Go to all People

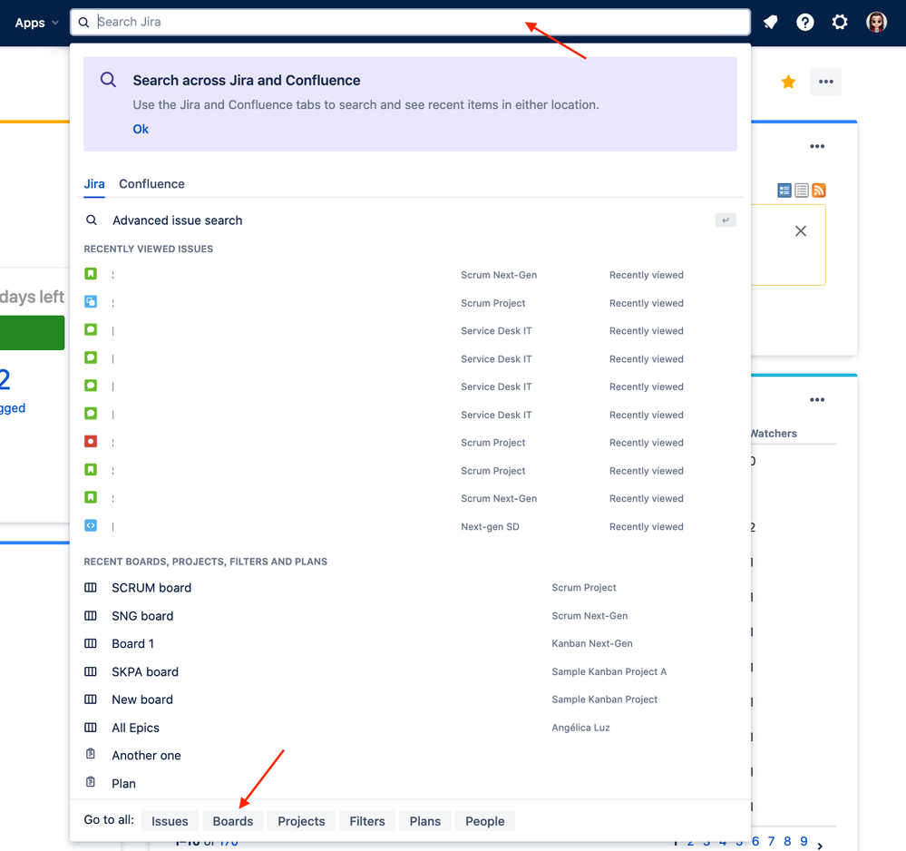click(485, 821)
